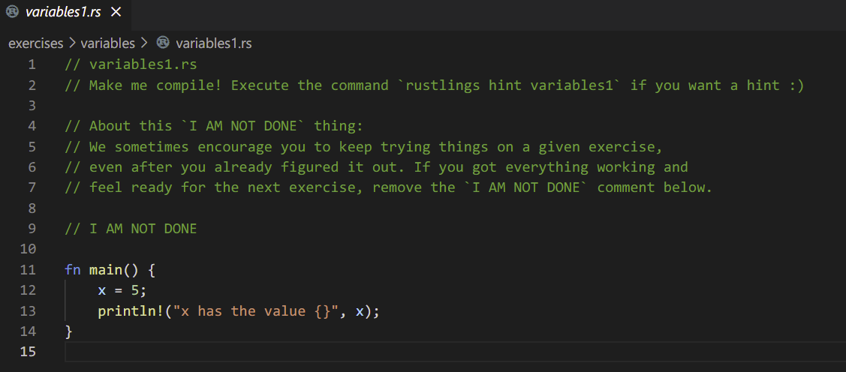The height and width of the screenshot is (372, 846).
Task: Place cursor on '// variables1.rs' comment
Action: pos(131,64)
